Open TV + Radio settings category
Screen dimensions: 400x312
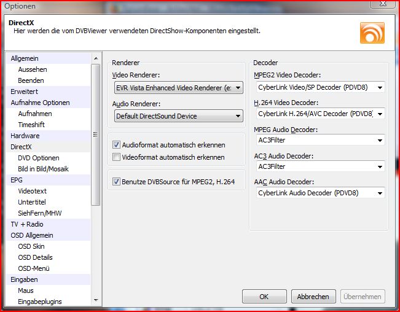click(x=48, y=224)
